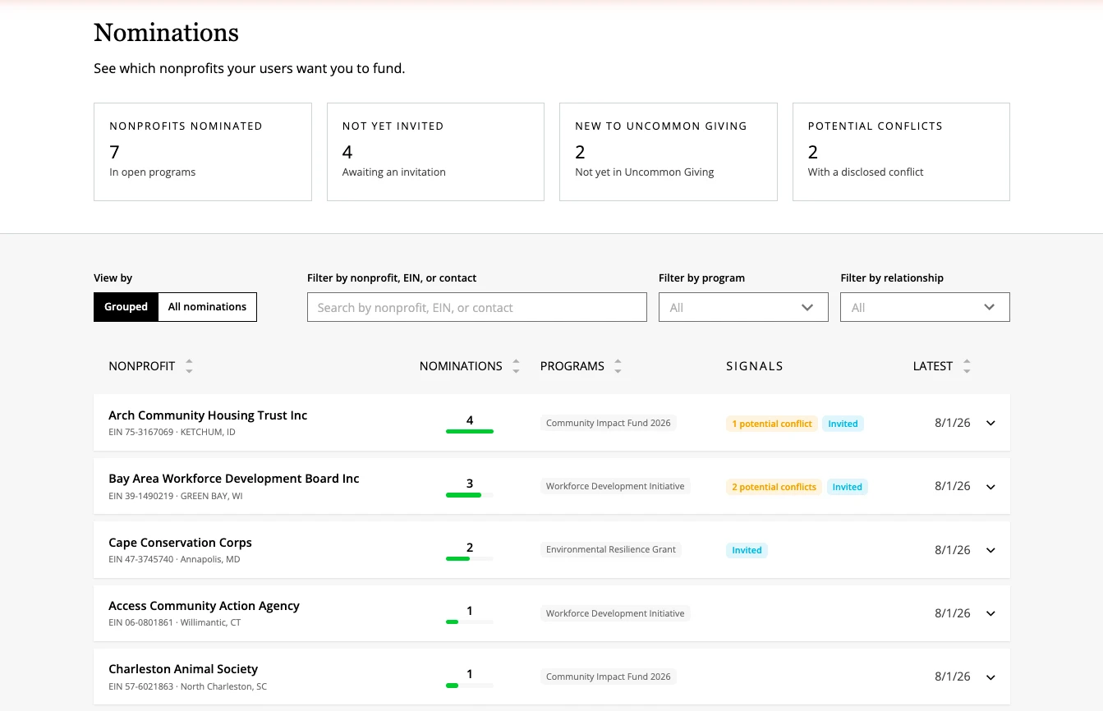Image resolution: width=1103 pixels, height=711 pixels.
Task: Click the Arch Community Housing Trust Inc name
Action: point(208,415)
